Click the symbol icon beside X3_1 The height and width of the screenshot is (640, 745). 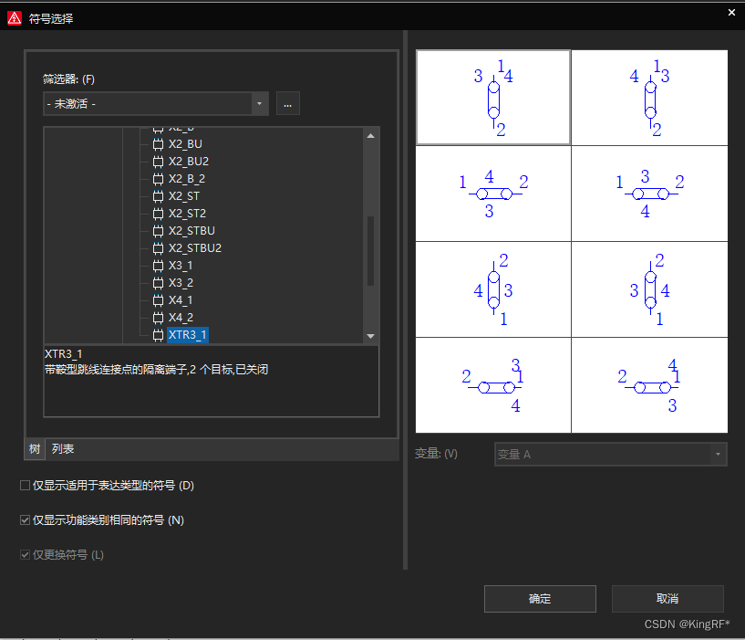159,266
